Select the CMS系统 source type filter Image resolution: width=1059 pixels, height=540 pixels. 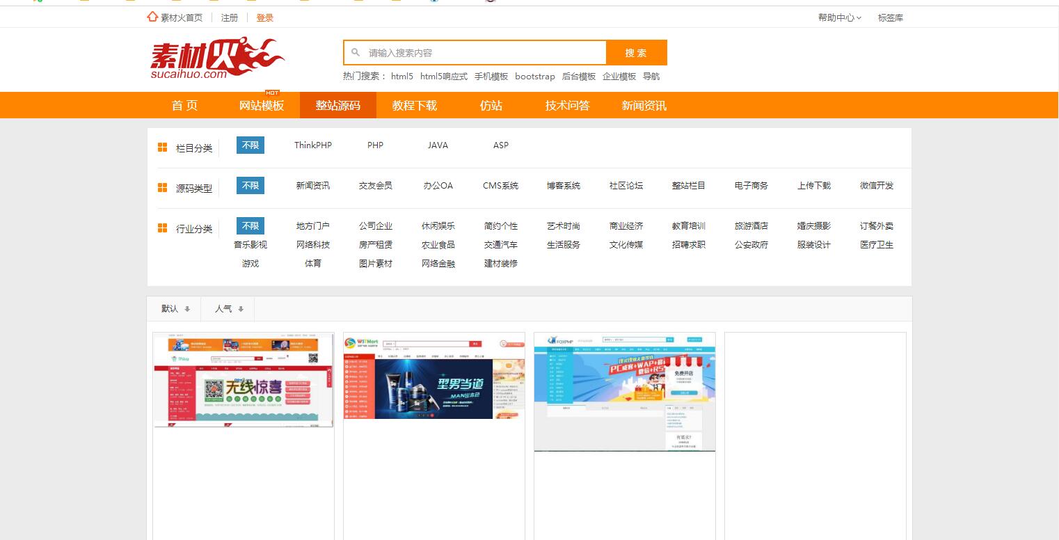[500, 186]
